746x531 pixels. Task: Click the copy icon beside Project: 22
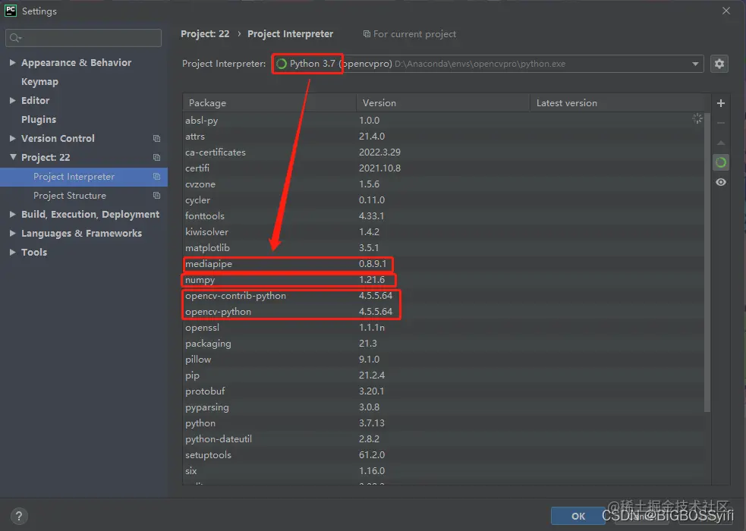(156, 157)
